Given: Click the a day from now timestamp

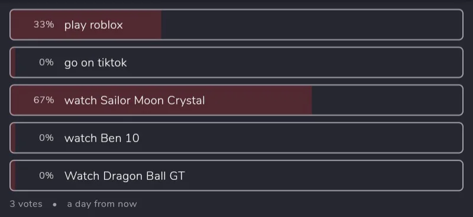Looking at the screenshot, I should tap(102, 204).
